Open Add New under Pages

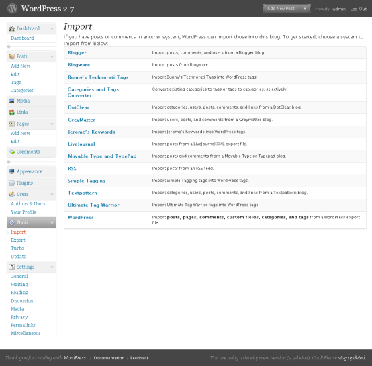[x=20, y=133]
